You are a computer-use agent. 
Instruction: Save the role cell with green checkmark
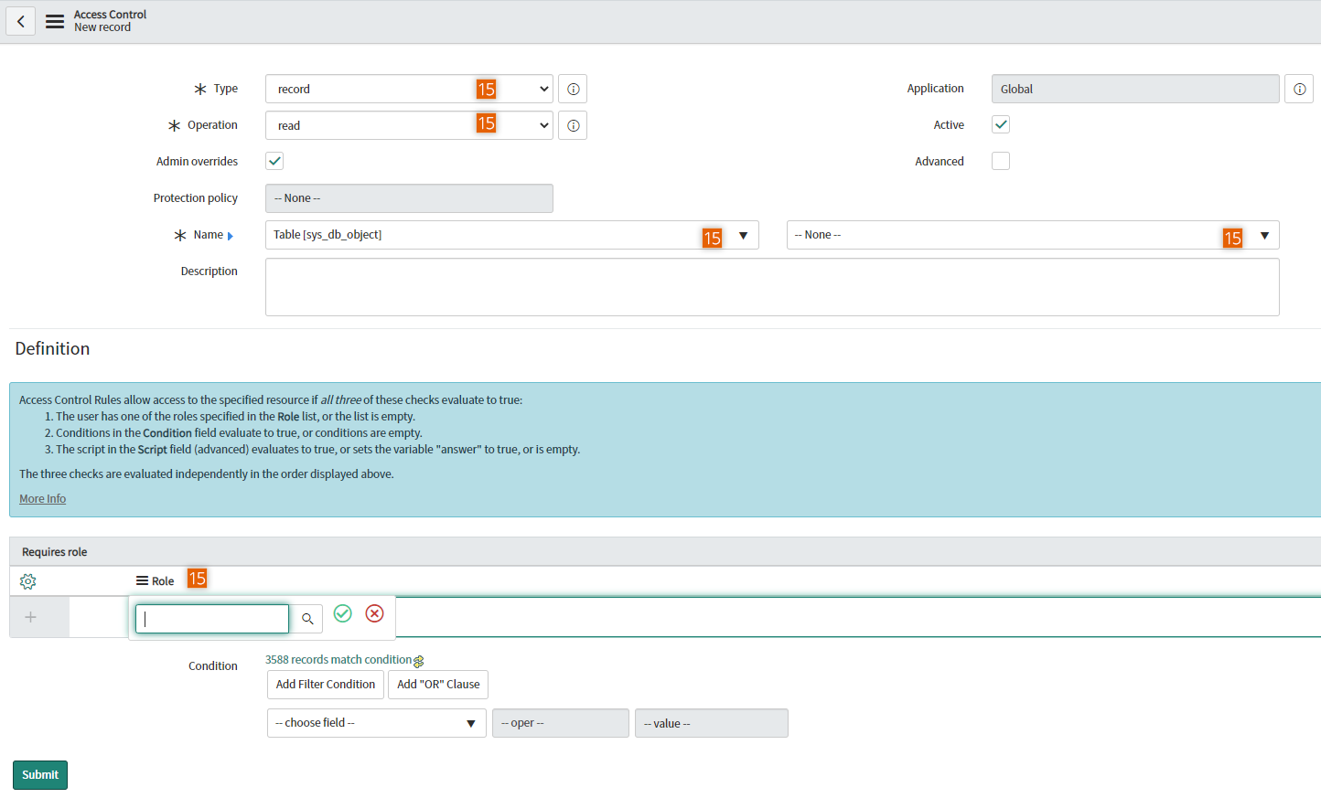tap(343, 613)
